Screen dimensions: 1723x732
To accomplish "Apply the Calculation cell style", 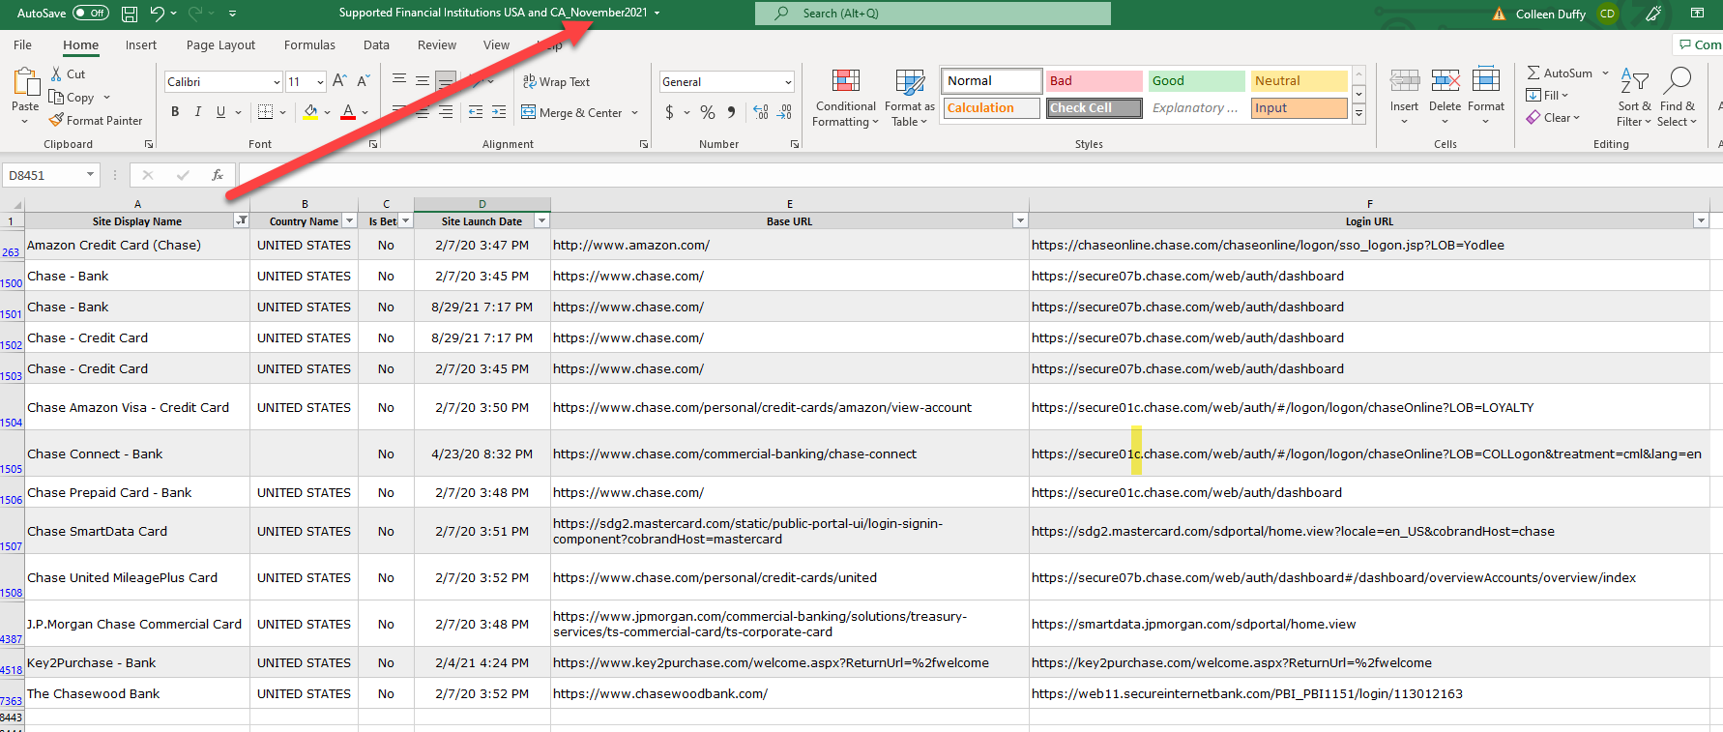I will tap(992, 107).
